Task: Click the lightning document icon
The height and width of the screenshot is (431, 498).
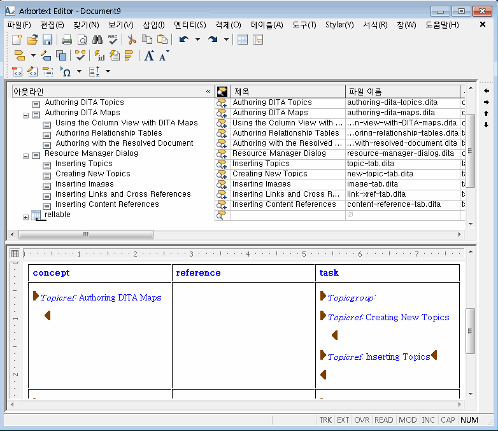Action: (x=115, y=55)
